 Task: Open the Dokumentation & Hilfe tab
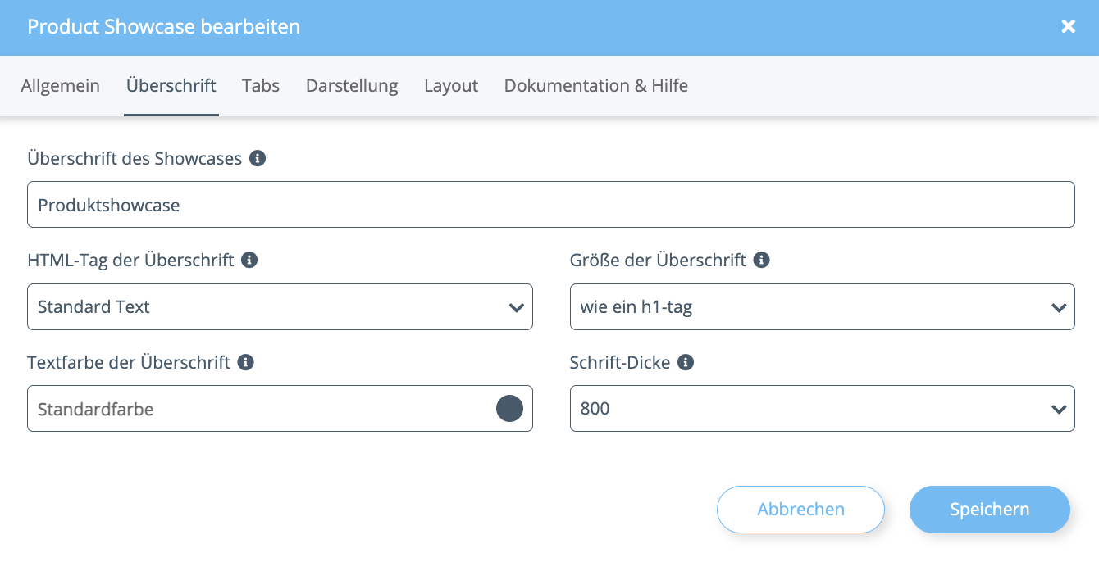(x=595, y=85)
